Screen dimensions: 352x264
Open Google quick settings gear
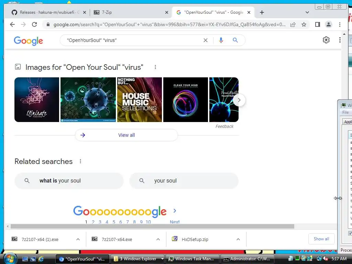point(326,40)
